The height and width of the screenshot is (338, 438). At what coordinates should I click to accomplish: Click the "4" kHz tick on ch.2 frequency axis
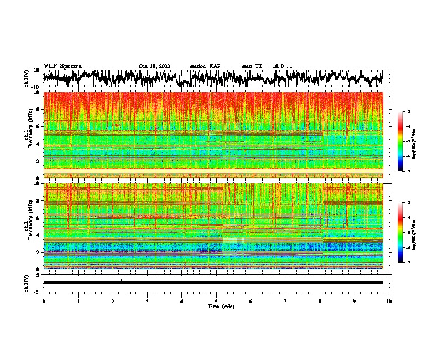38,235
